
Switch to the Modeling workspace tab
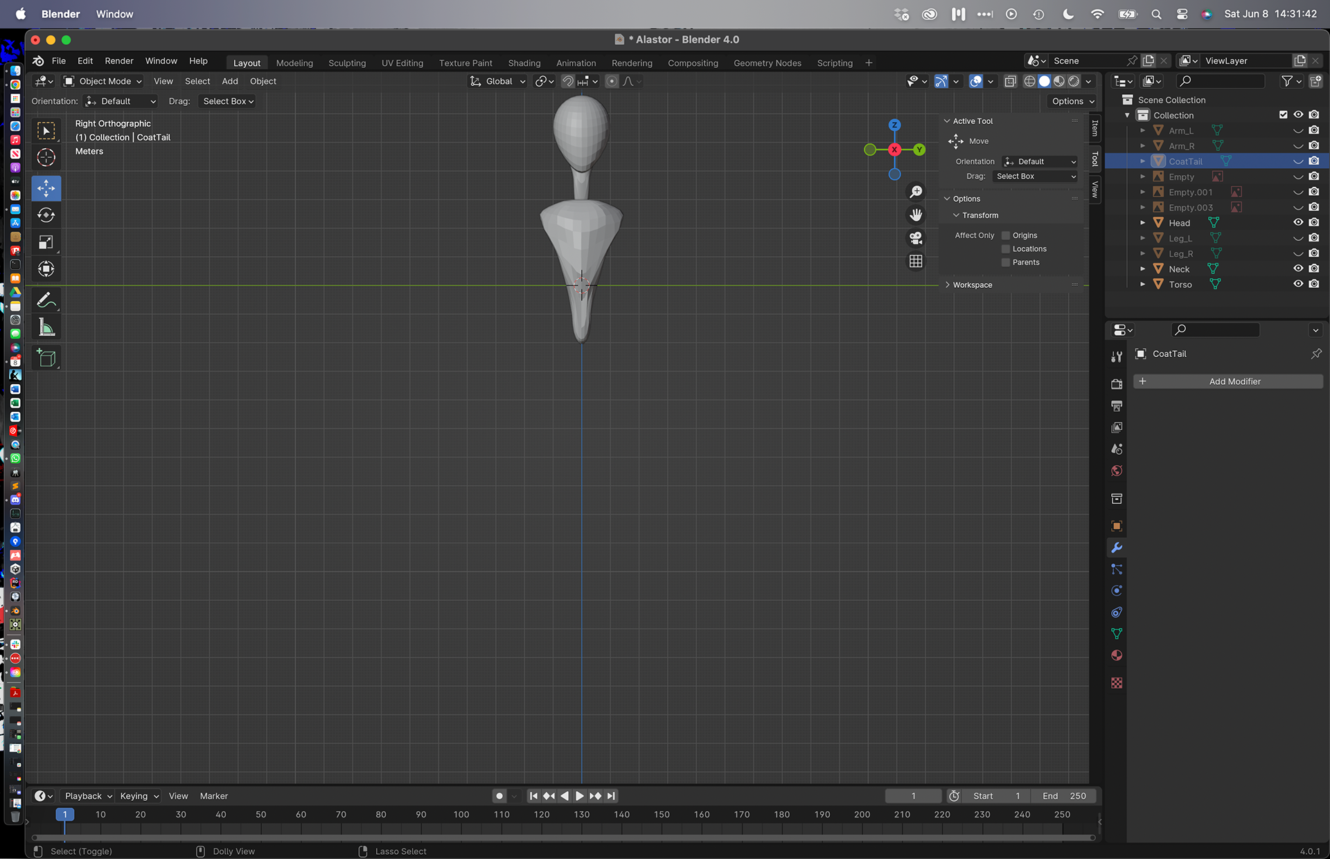(x=294, y=63)
